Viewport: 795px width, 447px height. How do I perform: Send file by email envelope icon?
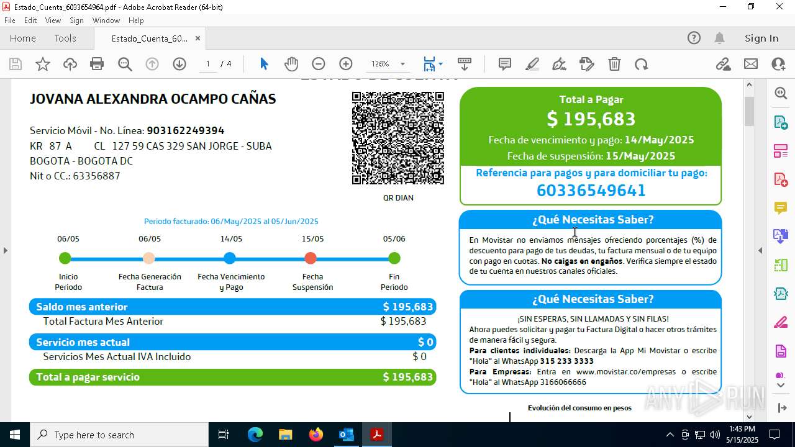tap(751, 64)
